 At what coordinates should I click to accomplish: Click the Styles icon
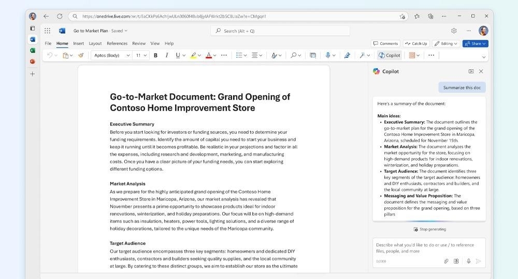tap(274, 55)
